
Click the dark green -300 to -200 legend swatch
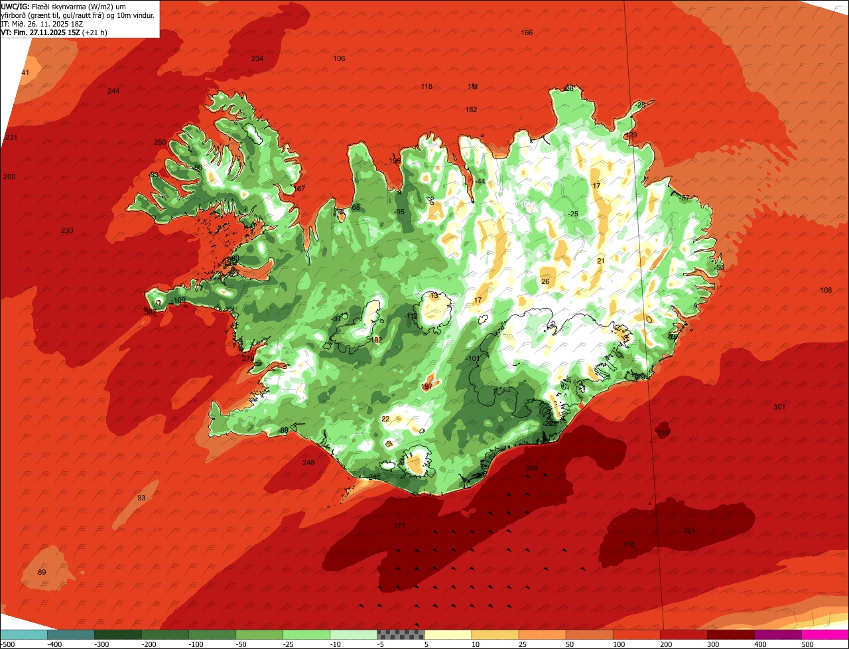click(x=117, y=635)
